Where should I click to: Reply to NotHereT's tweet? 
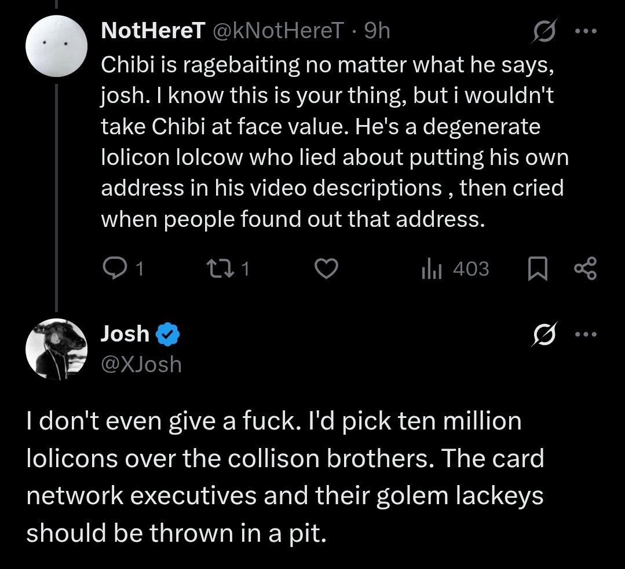(x=114, y=269)
